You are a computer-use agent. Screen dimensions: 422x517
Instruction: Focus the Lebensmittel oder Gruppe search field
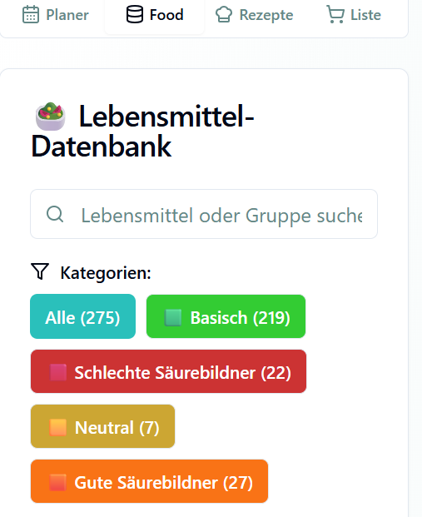click(x=204, y=214)
